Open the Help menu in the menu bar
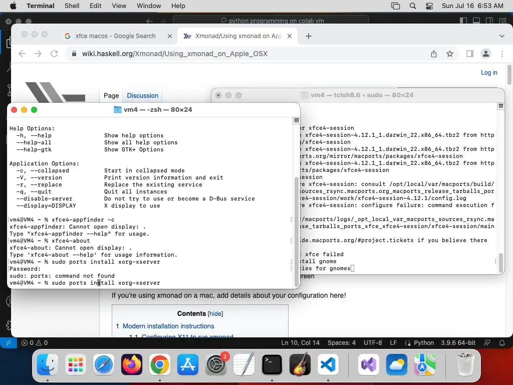 178,6
